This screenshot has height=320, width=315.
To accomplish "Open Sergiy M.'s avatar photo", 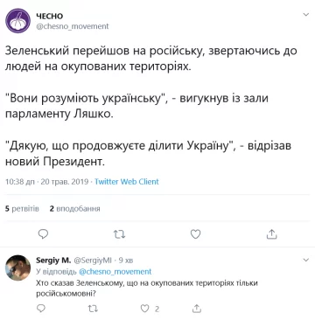I will pos(18,268).
